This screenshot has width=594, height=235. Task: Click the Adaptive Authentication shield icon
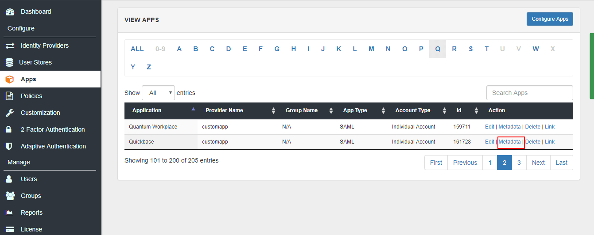(x=8, y=146)
